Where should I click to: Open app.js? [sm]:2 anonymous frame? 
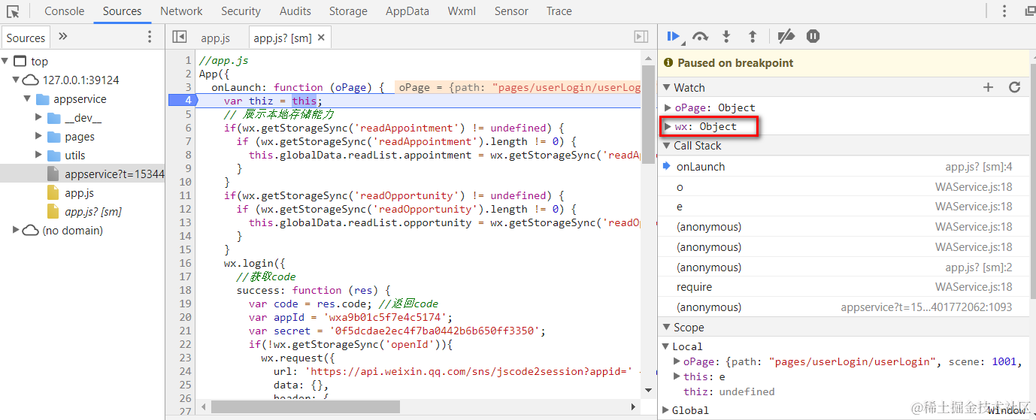[843, 267]
